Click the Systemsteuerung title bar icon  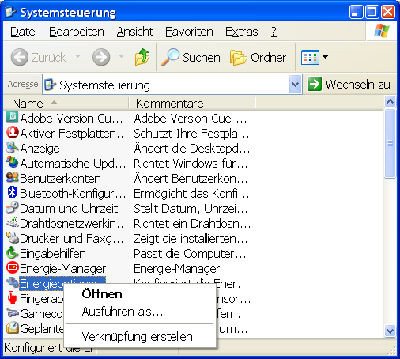pyautogui.click(x=11, y=12)
